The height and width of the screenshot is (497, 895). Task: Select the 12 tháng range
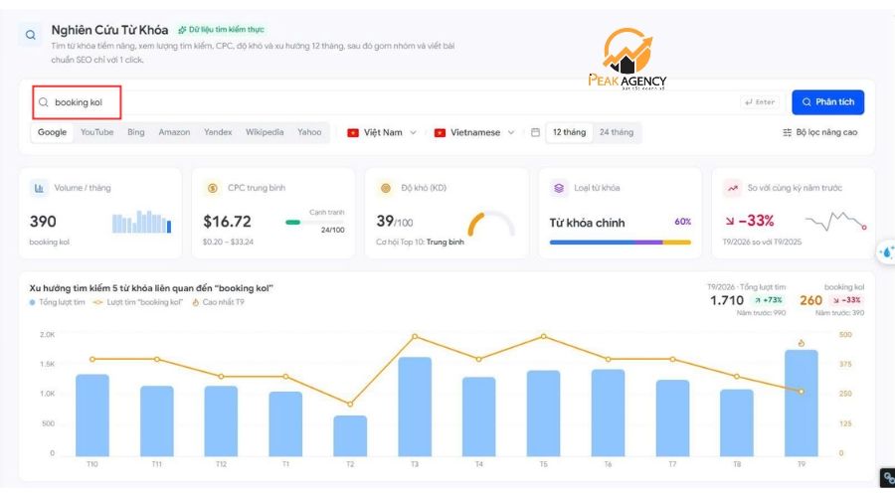pyautogui.click(x=569, y=132)
